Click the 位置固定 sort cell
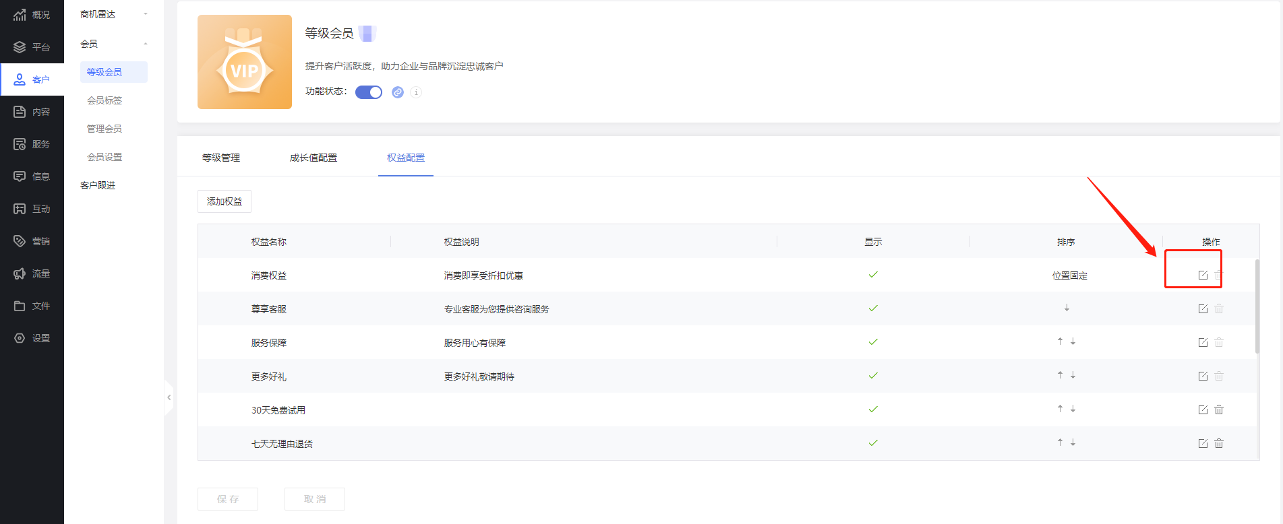1283x524 pixels. click(1070, 275)
